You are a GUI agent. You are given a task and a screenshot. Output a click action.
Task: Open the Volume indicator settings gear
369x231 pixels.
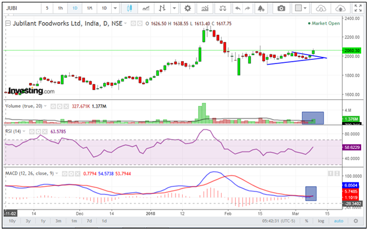pyautogui.click(x=60, y=107)
